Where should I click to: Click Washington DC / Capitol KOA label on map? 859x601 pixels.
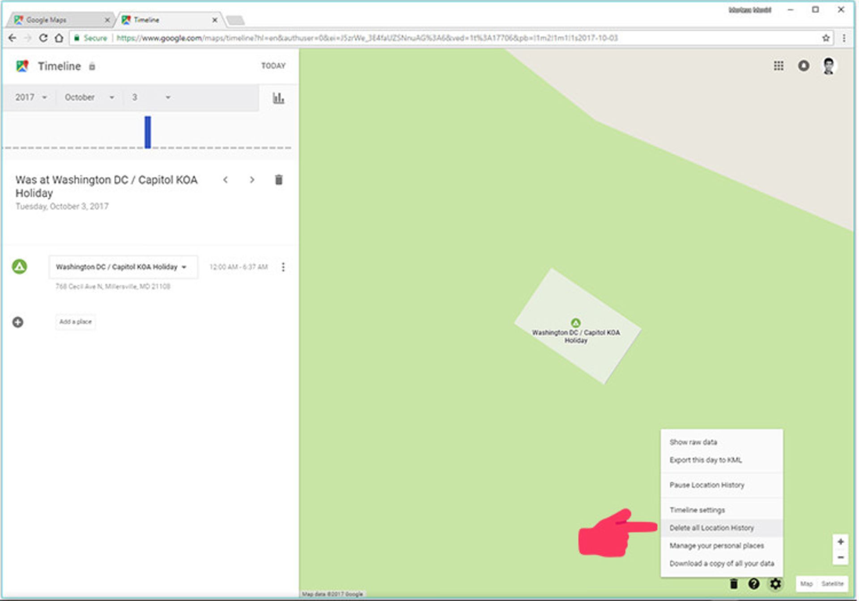pos(576,336)
